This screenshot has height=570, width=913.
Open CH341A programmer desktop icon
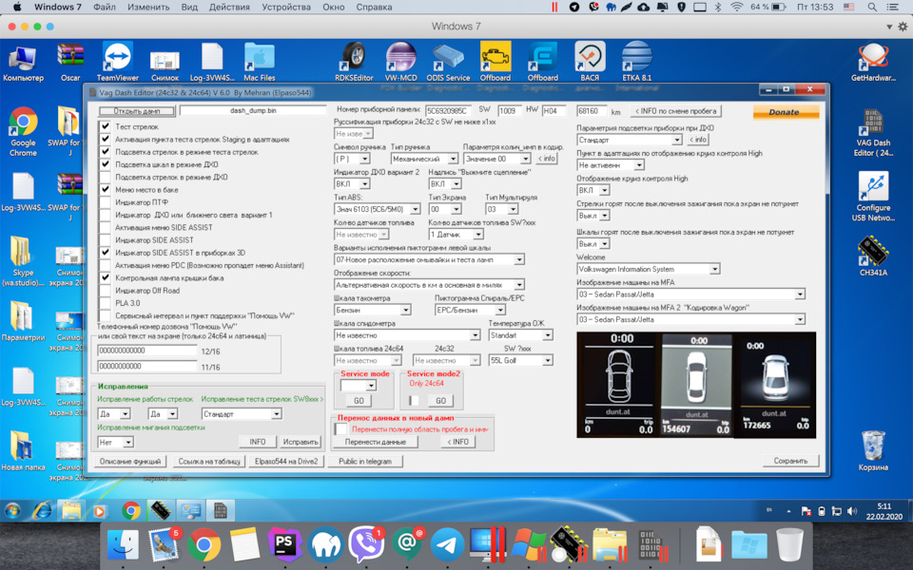873,256
